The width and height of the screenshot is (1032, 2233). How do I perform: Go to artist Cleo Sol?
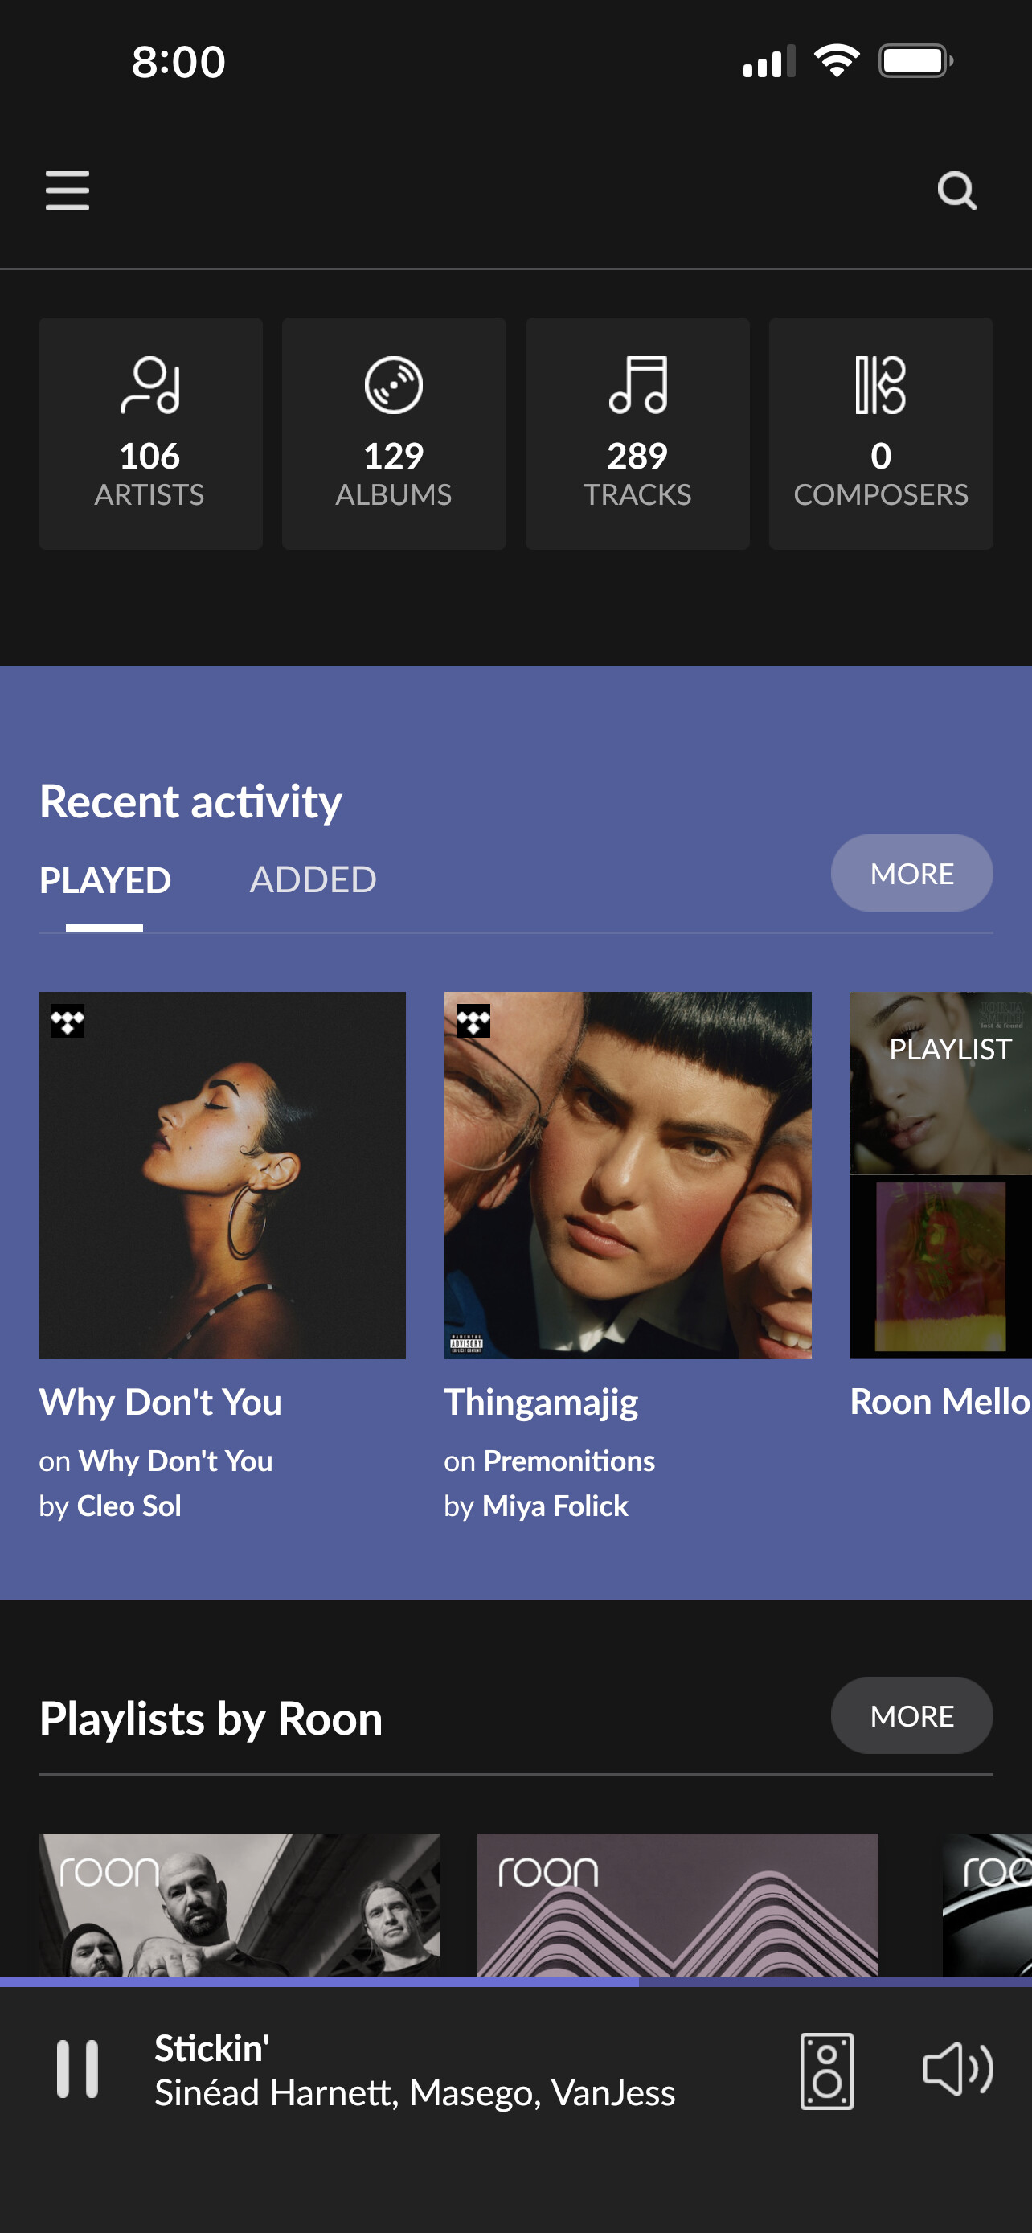[x=129, y=1506]
